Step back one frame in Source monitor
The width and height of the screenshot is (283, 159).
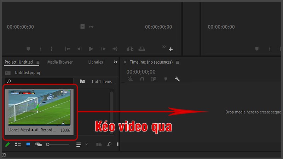click(x=79, y=49)
